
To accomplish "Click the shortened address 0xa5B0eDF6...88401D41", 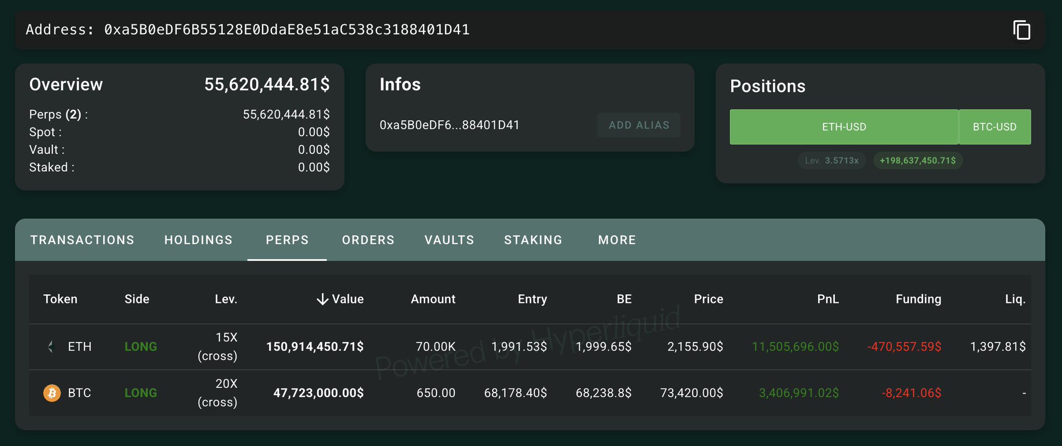I will click(x=450, y=125).
